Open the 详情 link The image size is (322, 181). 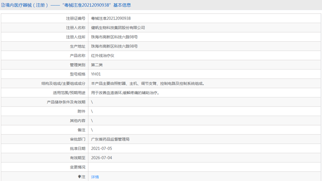(x=95, y=177)
